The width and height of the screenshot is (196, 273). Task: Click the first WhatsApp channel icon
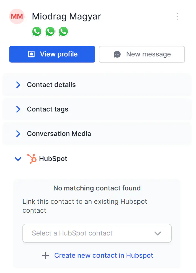click(x=37, y=31)
